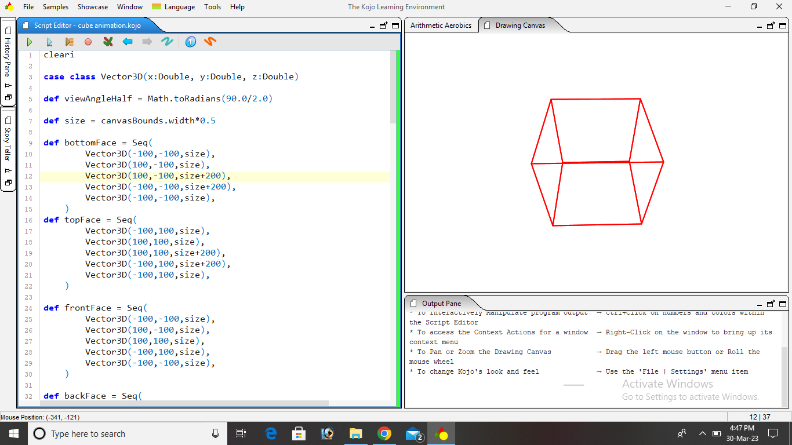Click 'def size = canvasBounds.width*0.5' line
Screen dimensions: 792x445
click(x=130, y=121)
